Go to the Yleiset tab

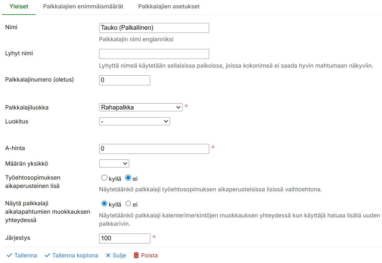[x=19, y=7]
